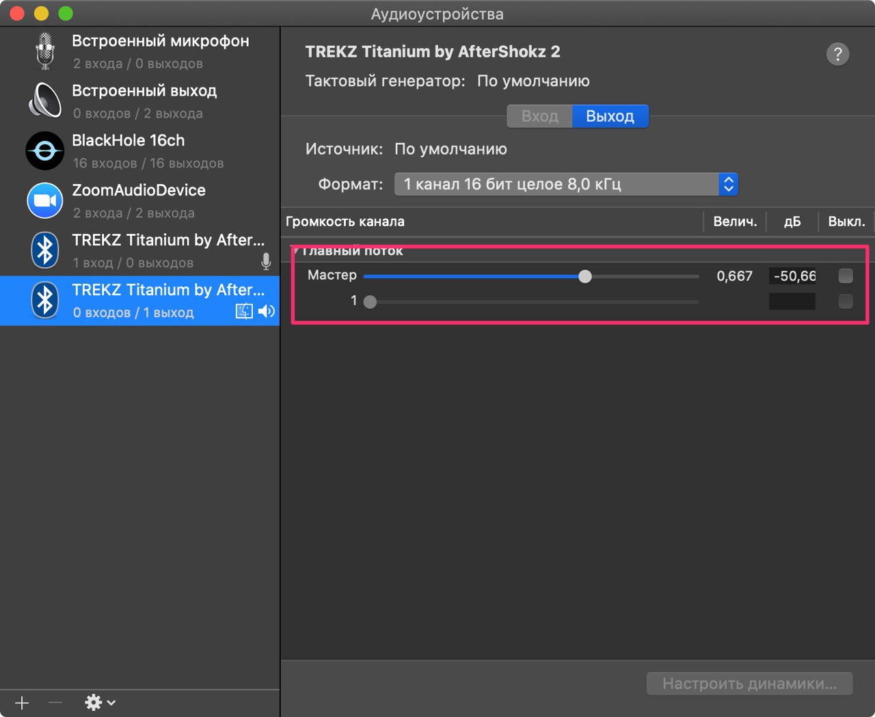Click the '0 входов / 2 выхода' subtitle

coord(137,113)
